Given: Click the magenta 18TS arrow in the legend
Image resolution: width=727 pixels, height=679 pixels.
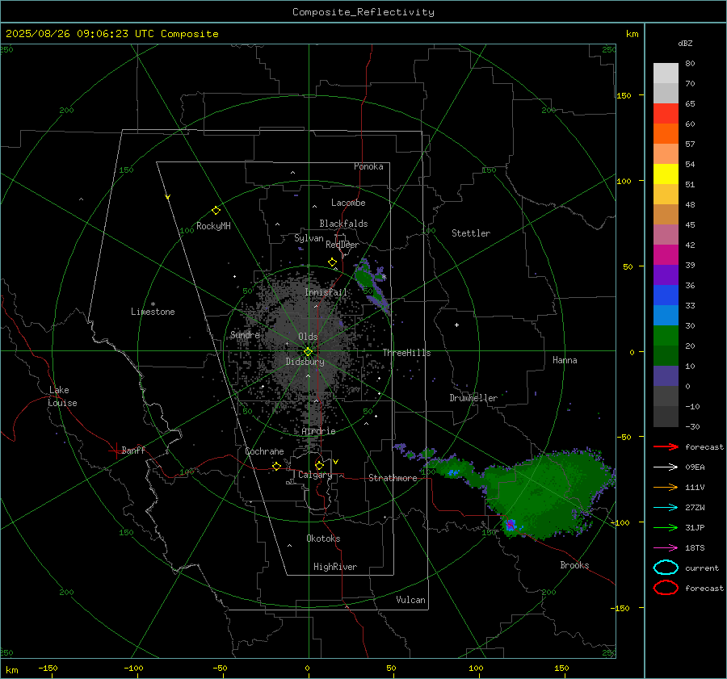Looking at the screenshot, I should coord(666,548).
